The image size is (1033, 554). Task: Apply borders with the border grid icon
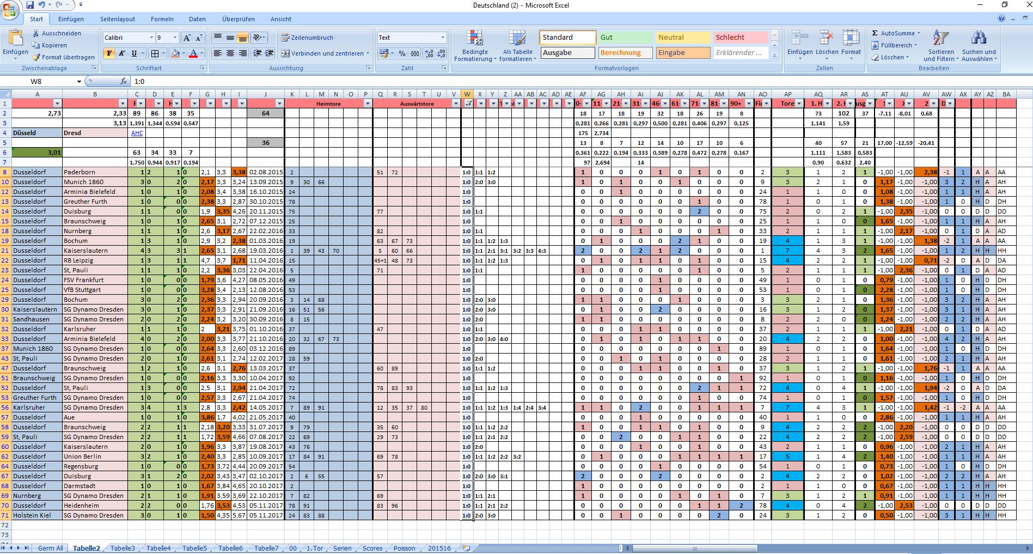(x=155, y=53)
